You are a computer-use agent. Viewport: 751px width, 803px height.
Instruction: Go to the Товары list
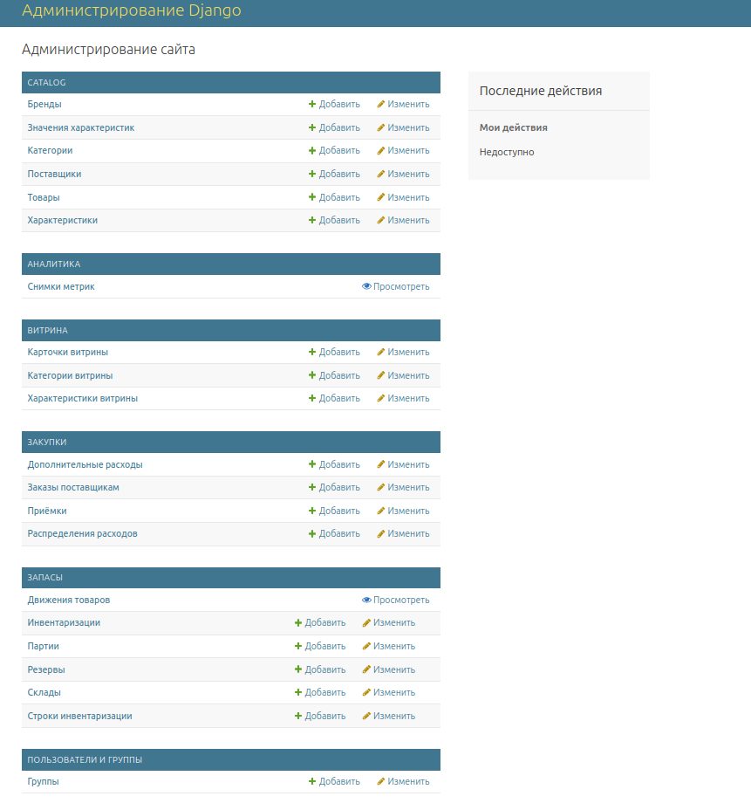[x=44, y=197]
